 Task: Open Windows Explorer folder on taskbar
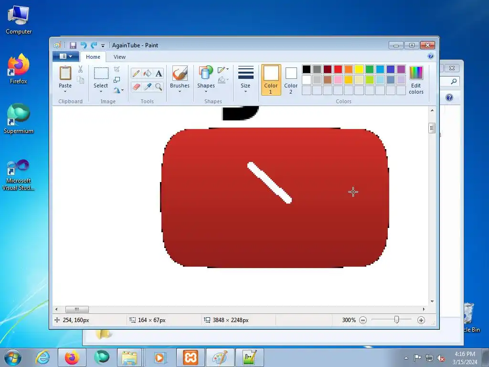[x=130, y=357]
